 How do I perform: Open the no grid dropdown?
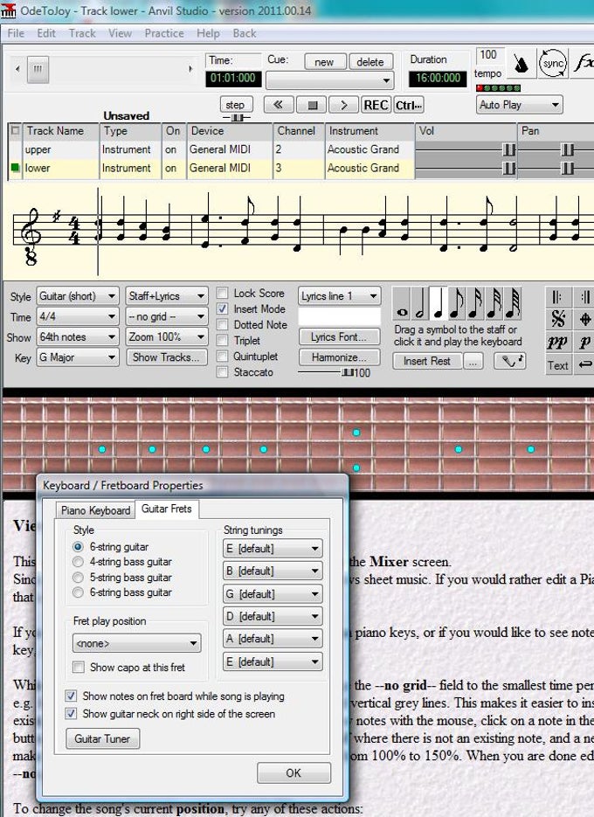click(167, 316)
